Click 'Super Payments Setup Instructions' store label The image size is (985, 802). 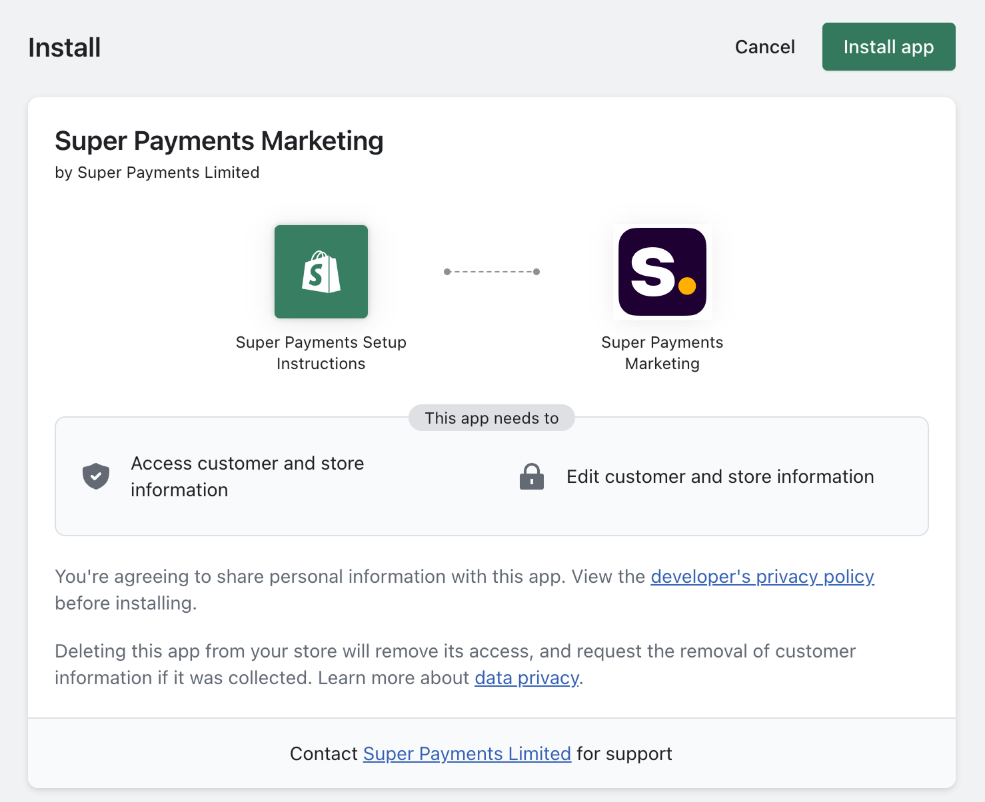tap(321, 353)
